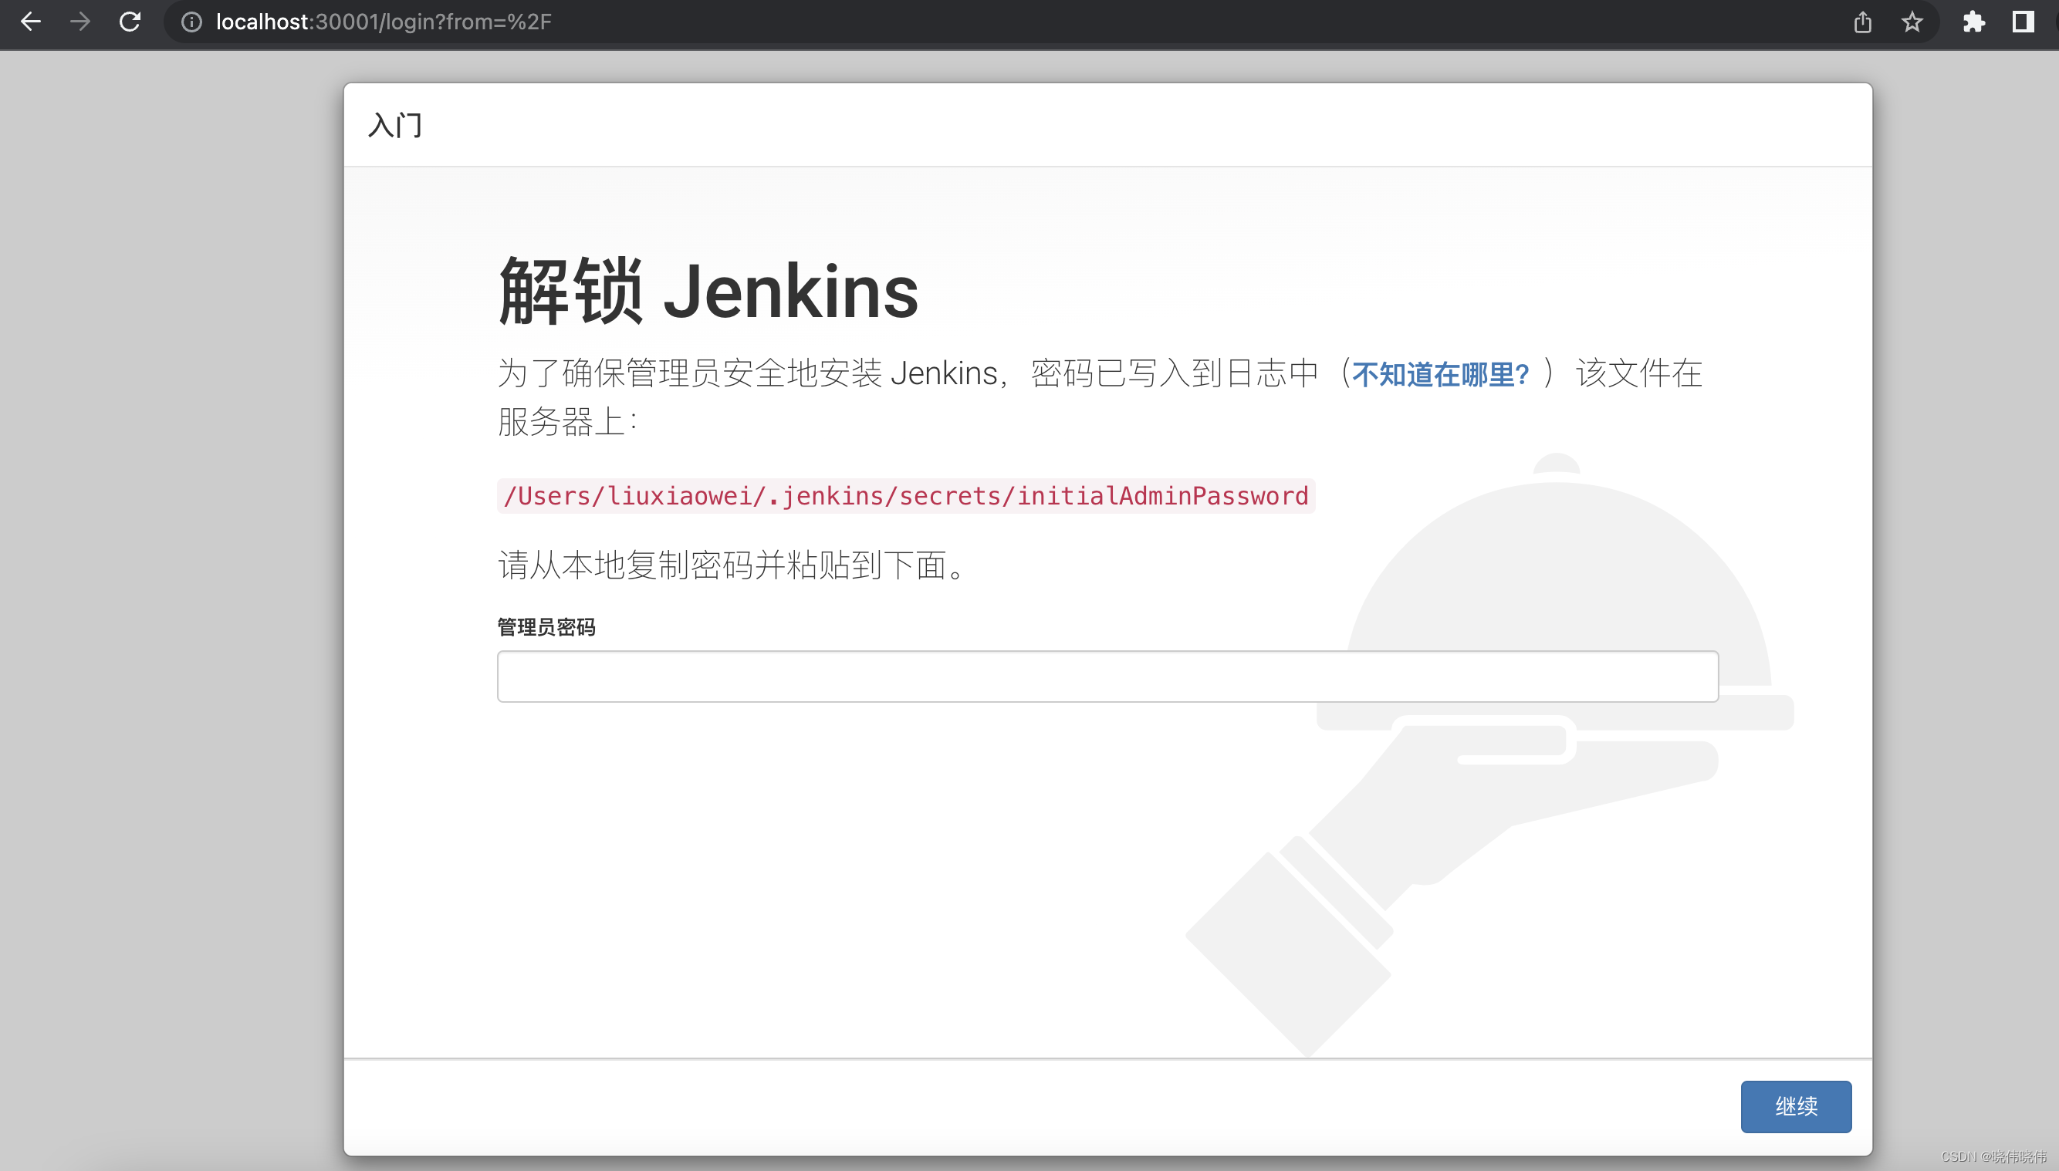Toggle the browser side panel icon
The width and height of the screenshot is (2059, 1171).
2022,22
